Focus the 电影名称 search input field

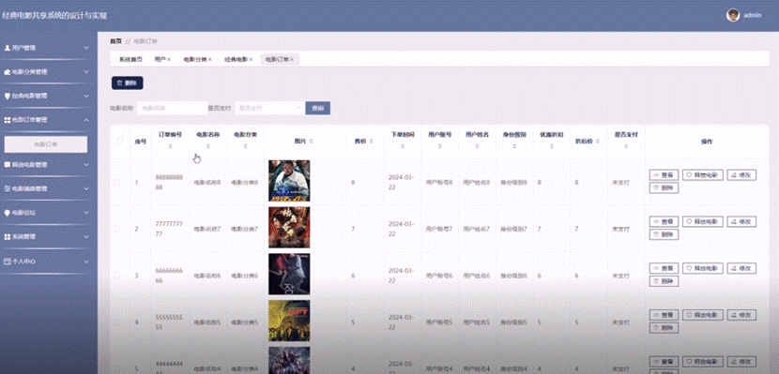[x=172, y=108]
